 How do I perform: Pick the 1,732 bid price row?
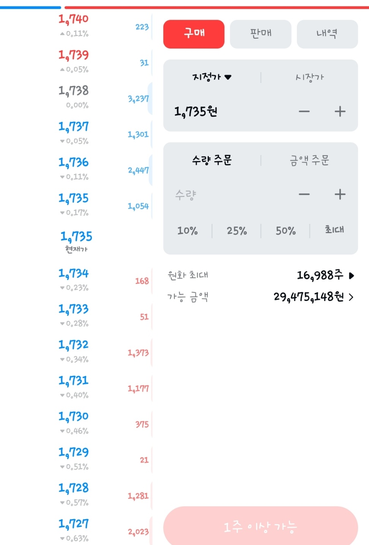pyautogui.click(x=104, y=352)
